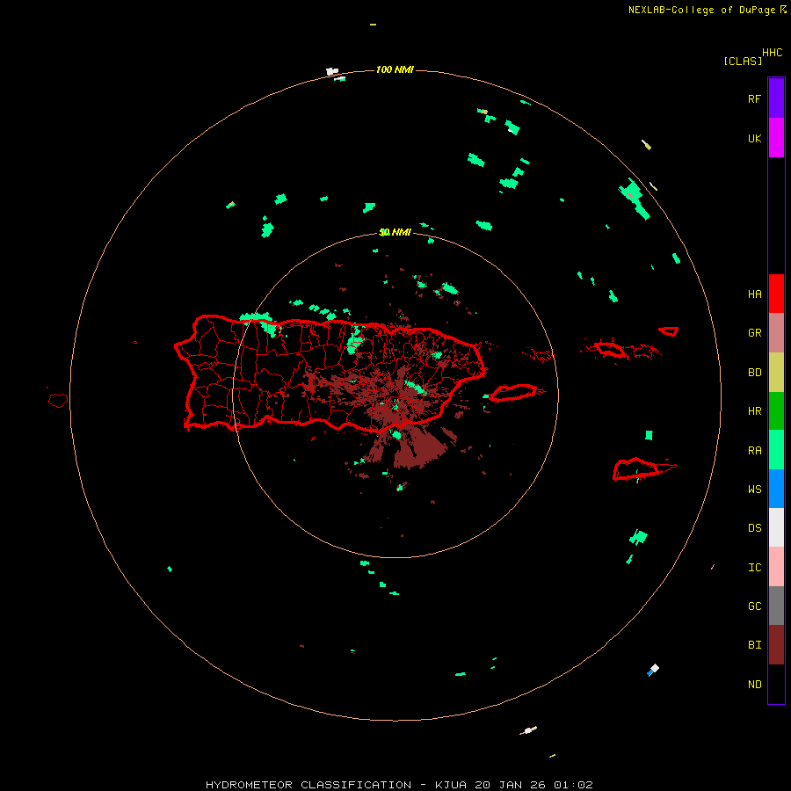Click the red HA legend color swatch
791x791 pixels.
coord(776,294)
